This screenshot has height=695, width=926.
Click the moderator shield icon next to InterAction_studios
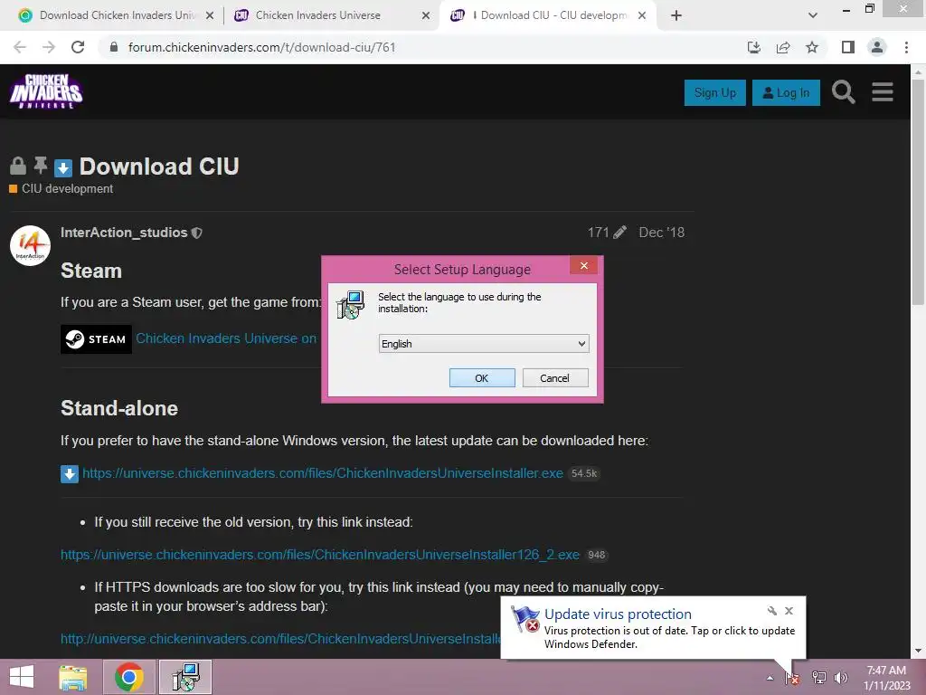(197, 233)
